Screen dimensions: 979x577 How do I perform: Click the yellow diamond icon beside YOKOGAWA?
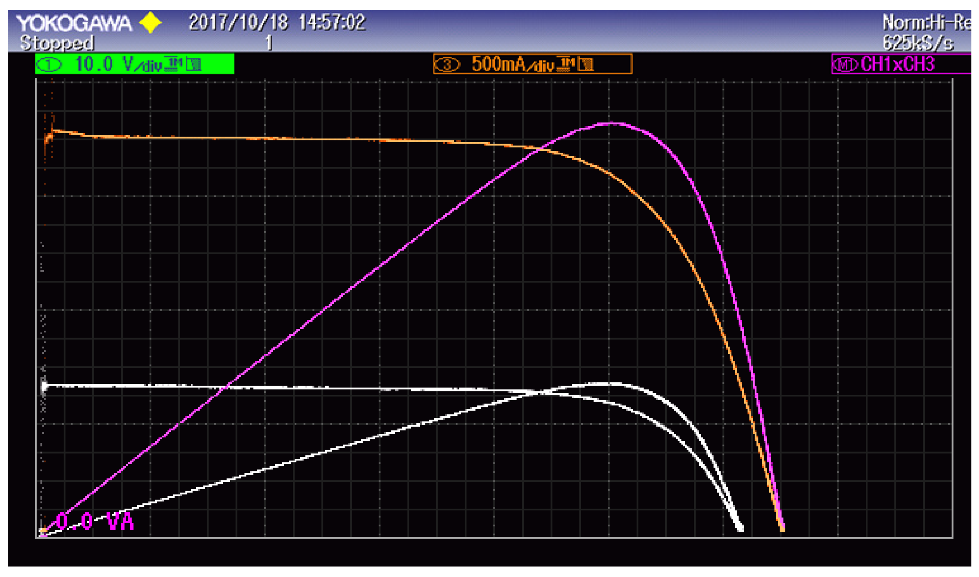[150, 22]
